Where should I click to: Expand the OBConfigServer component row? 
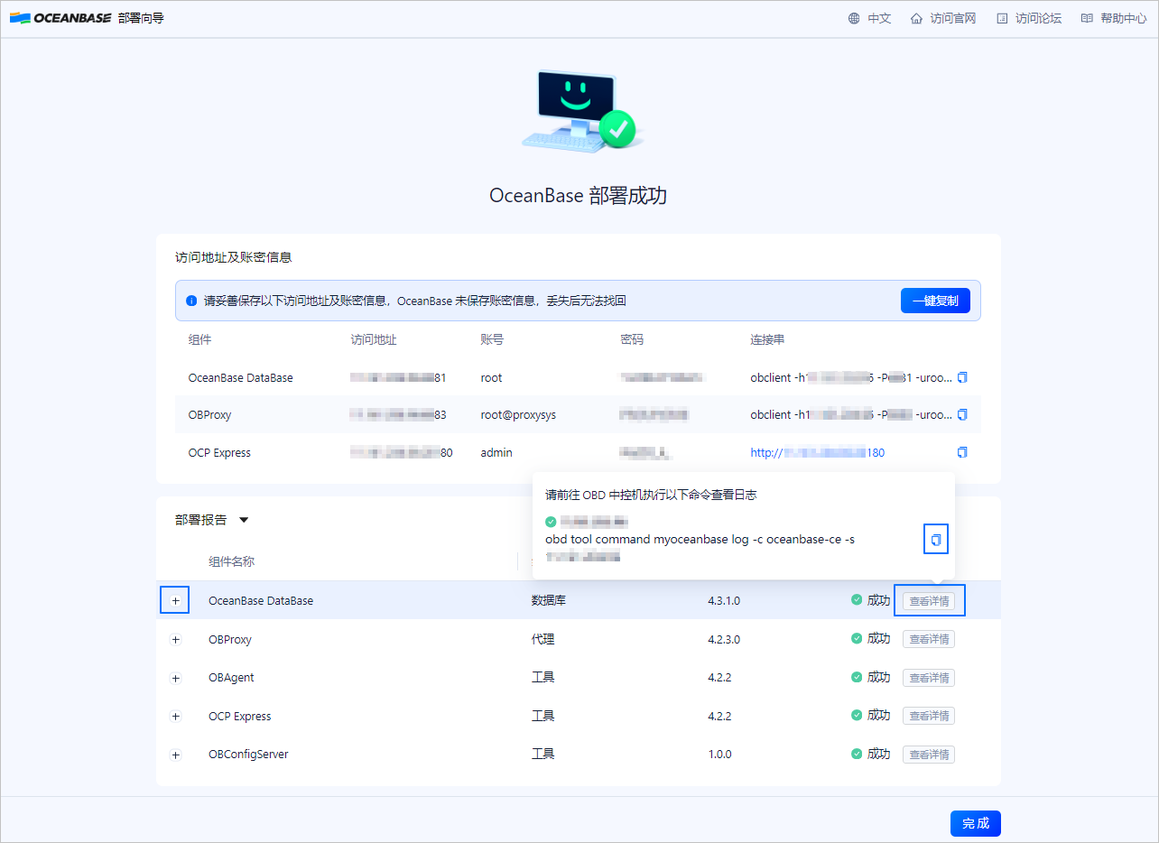pos(174,754)
